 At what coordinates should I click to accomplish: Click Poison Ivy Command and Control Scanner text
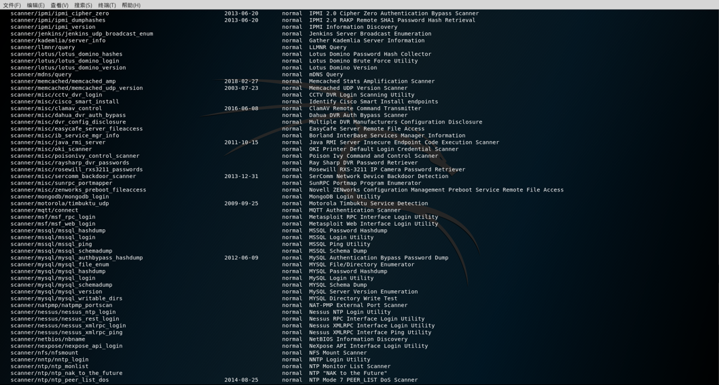tap(374, 156)
